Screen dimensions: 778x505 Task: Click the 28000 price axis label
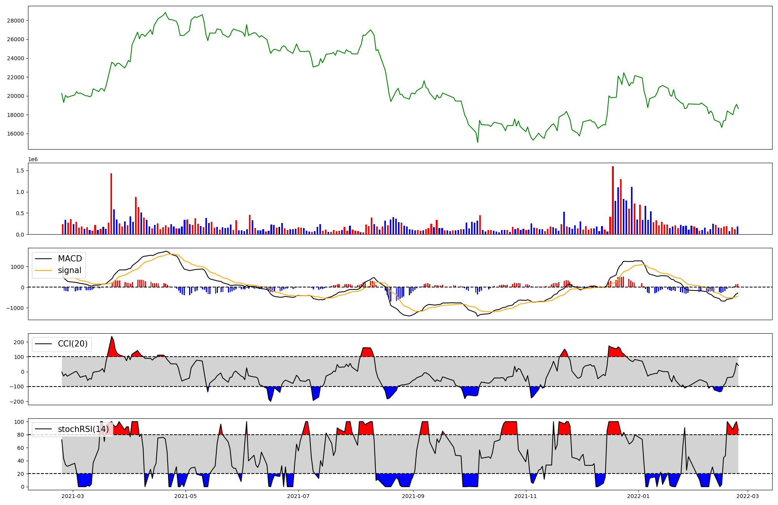point(16,21)
